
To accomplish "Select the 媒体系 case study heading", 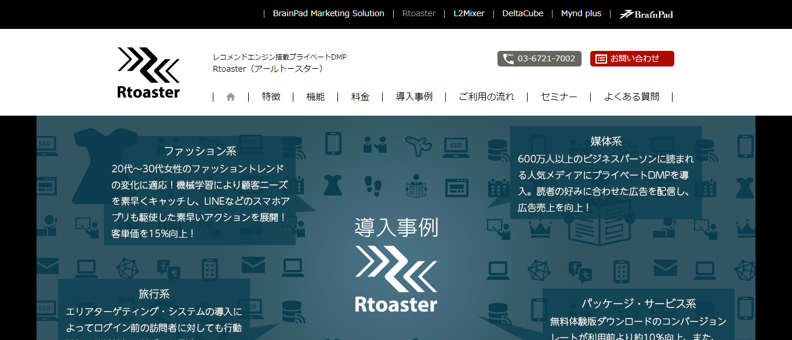I will (606, 141).
